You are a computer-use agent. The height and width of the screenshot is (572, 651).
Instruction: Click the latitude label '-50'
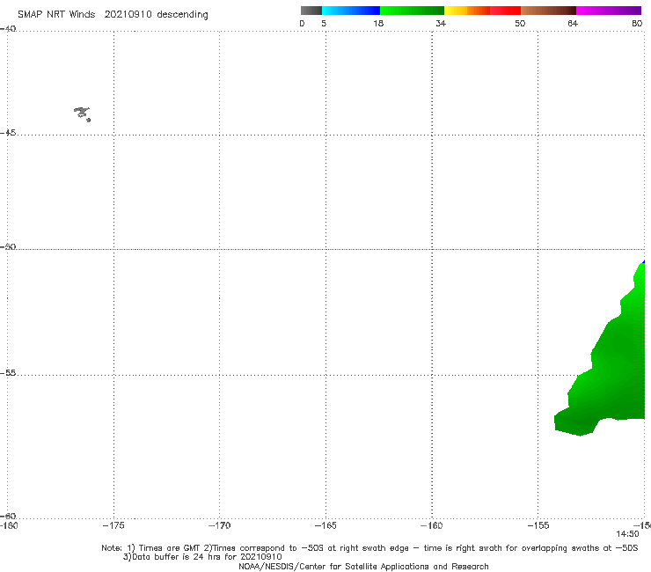(x=8, y=247)
